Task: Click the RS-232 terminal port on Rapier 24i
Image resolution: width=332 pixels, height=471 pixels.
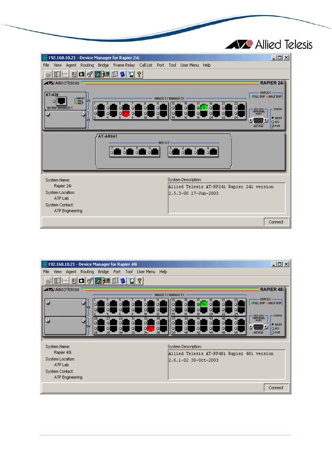Action: coord(258,120)
